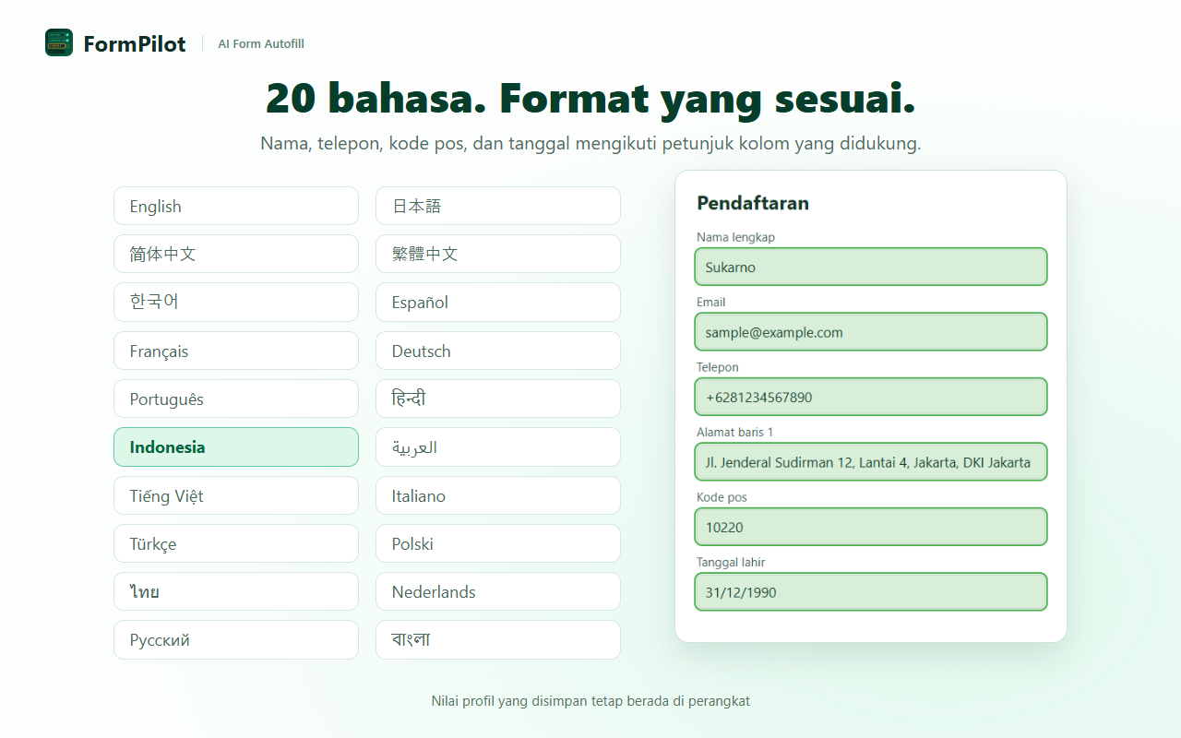The width and height of the screenshot is (1181, 738).
Task: Click the 'Nilai profil yang disimpan' footer note
Action: (x=590, y=701)
